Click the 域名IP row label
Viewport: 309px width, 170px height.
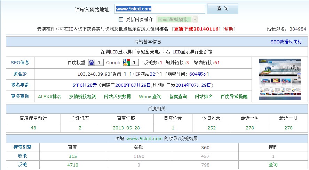(x=20, y=74)
